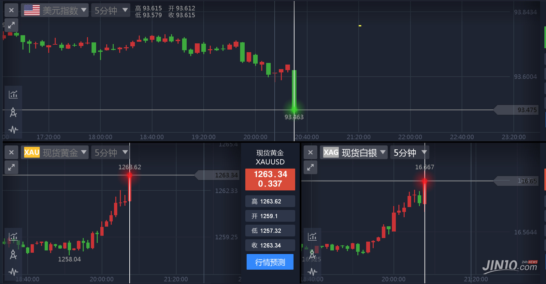Screen dimensions: 546x284
Task: Open 美元指数 symbol dropdown
Action: coord(55,10)
